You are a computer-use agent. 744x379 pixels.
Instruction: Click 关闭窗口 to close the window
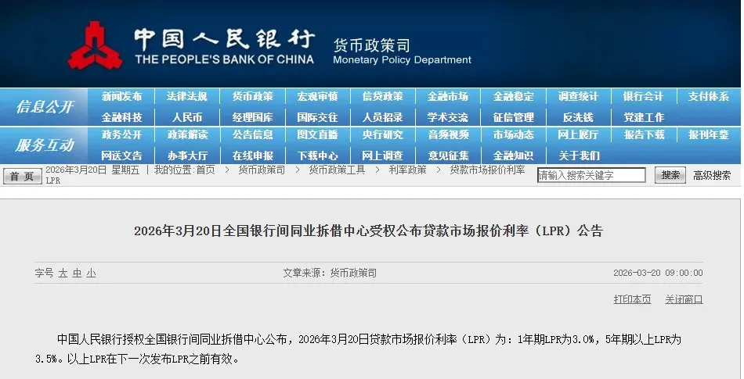[684, 299]
